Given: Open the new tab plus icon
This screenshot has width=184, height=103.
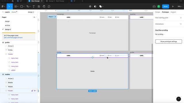Looking at the screenshot, I should point(82,1).
